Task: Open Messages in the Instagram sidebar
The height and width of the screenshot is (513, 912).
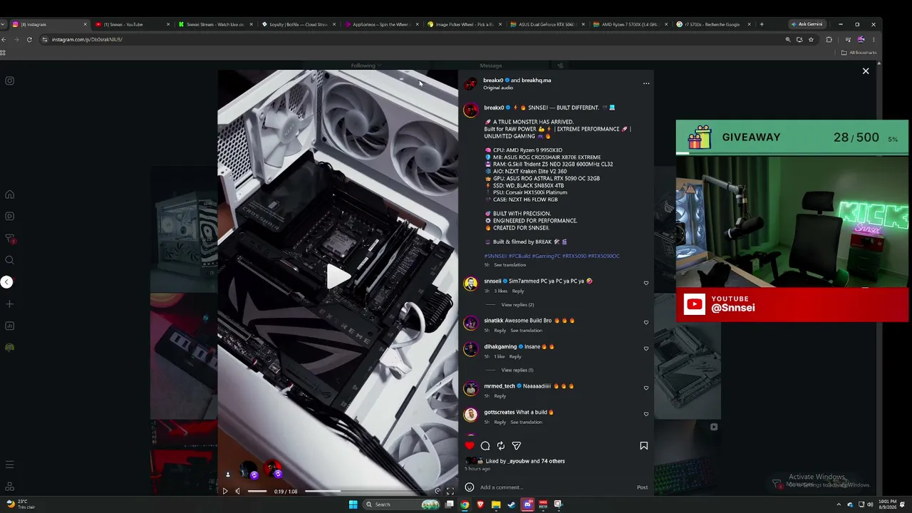Action: 10,239
